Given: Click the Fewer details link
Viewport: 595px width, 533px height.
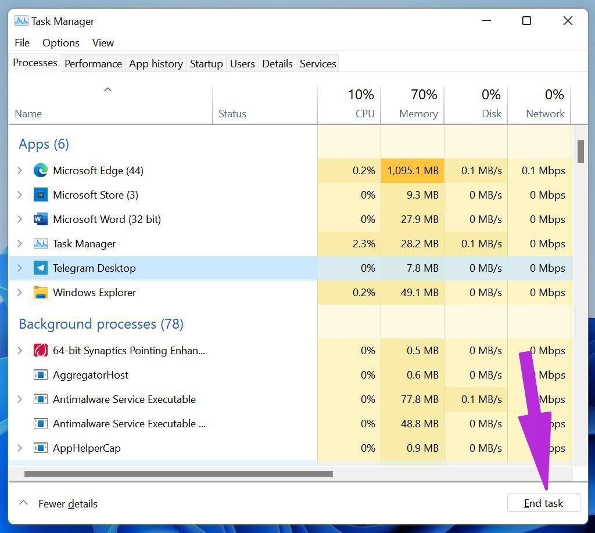Looking at the screenshot, I should click(x=68, y=504).
